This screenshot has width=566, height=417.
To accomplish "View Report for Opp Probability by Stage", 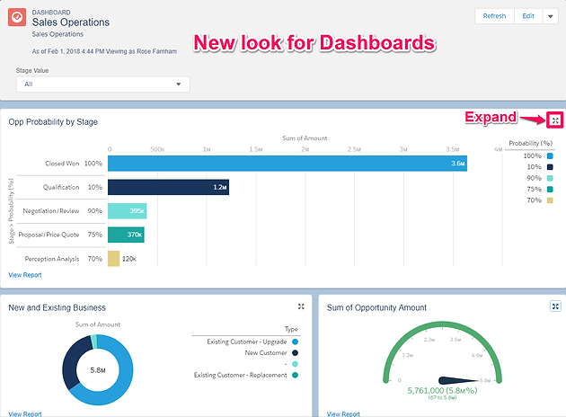I will (25, 275).
